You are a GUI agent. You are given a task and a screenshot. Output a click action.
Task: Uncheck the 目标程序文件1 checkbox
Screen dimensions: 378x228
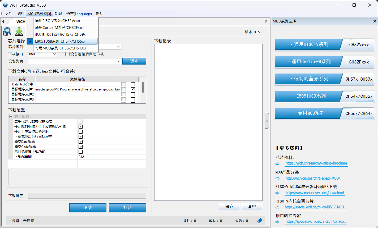(x=133, y=89)
